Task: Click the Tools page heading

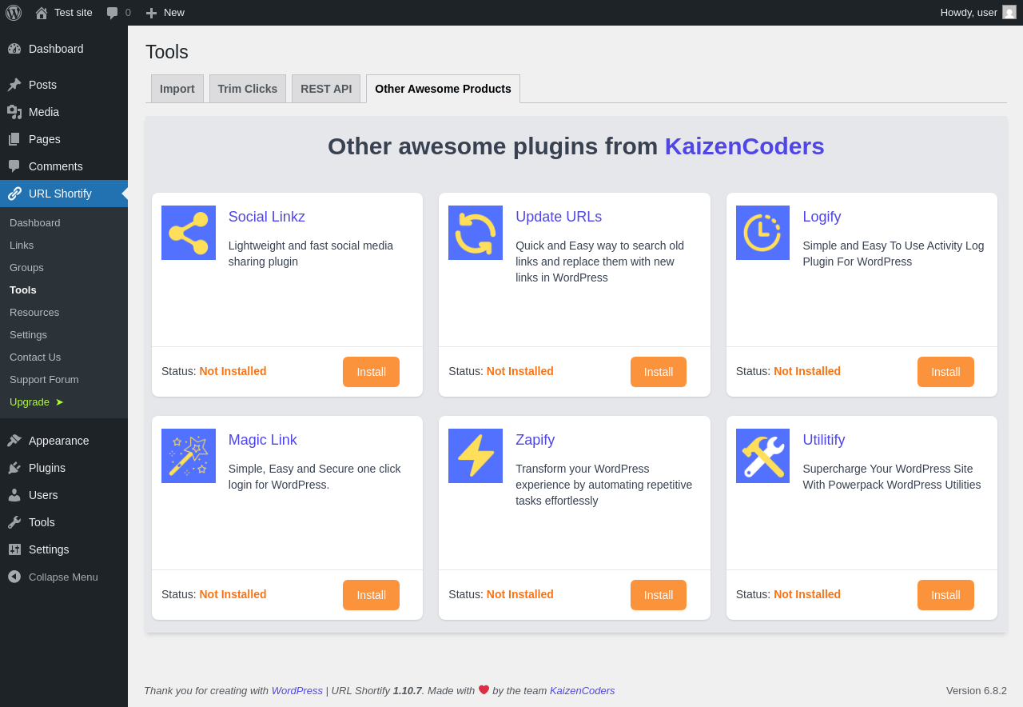Action: [x=167, y=52]
